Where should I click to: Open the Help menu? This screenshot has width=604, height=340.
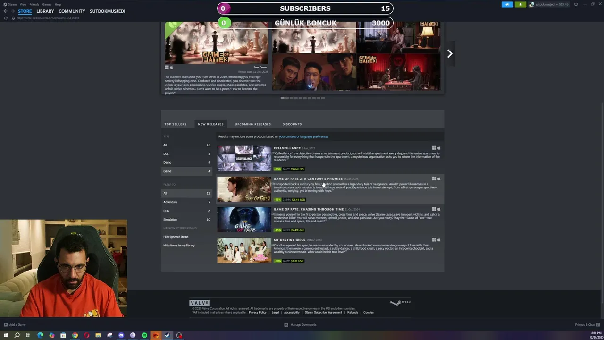(x=58, y=4)
